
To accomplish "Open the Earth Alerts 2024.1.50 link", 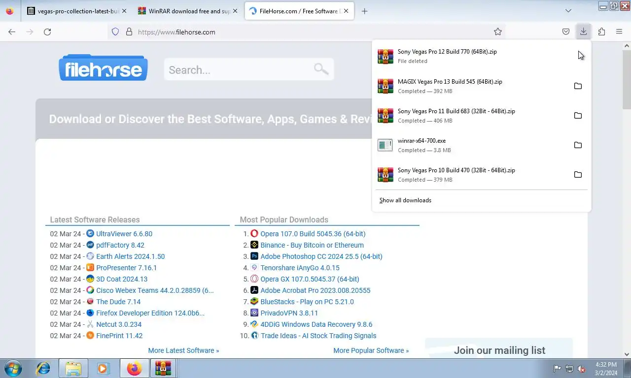I will coord(131,256).
